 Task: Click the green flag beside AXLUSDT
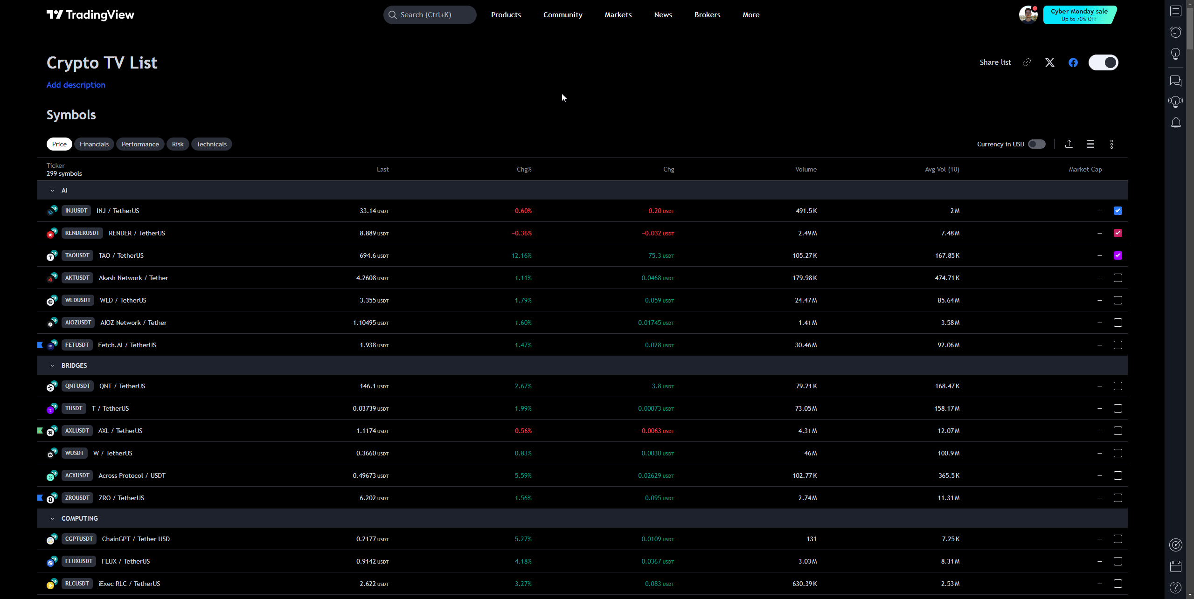[40, 431]
